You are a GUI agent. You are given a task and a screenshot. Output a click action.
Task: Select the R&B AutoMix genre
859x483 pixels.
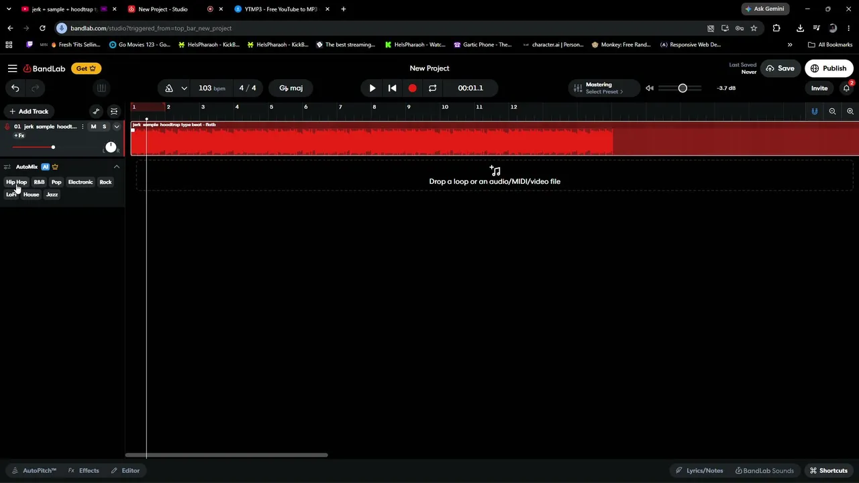tap(39, 182)
